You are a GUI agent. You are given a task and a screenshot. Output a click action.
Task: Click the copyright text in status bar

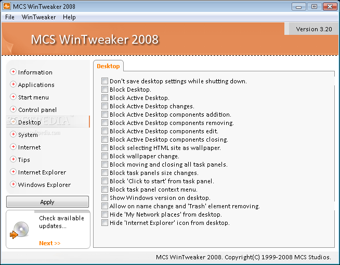pos(243,257)
